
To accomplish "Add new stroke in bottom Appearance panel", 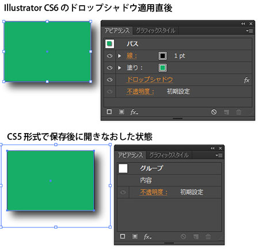I will (x=123, y=236).
